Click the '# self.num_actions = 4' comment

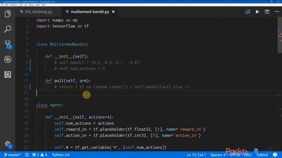tap(80, 68)
